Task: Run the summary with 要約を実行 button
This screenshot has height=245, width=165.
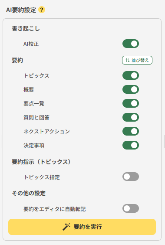Action: coord(82,227)
